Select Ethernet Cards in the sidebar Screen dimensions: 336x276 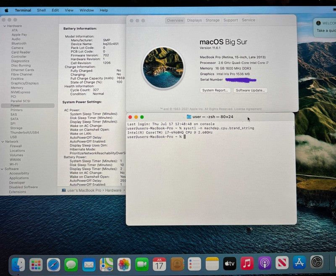(23, 70)
